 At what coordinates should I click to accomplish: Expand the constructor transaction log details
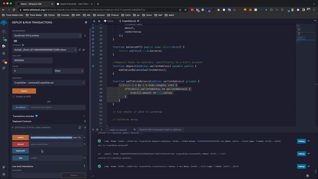point(309,166)
